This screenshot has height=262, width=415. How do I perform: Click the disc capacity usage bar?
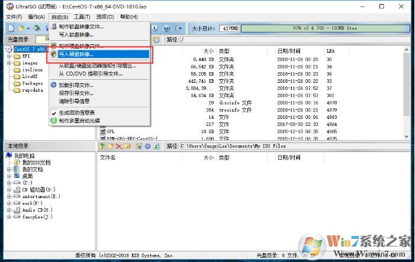316,28
